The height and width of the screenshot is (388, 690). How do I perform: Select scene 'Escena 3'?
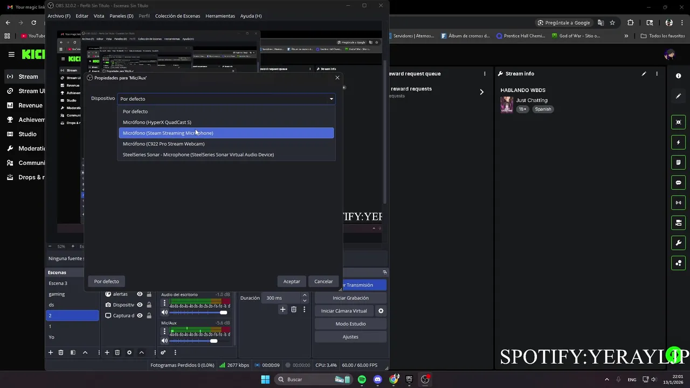[x=72, y=283]
